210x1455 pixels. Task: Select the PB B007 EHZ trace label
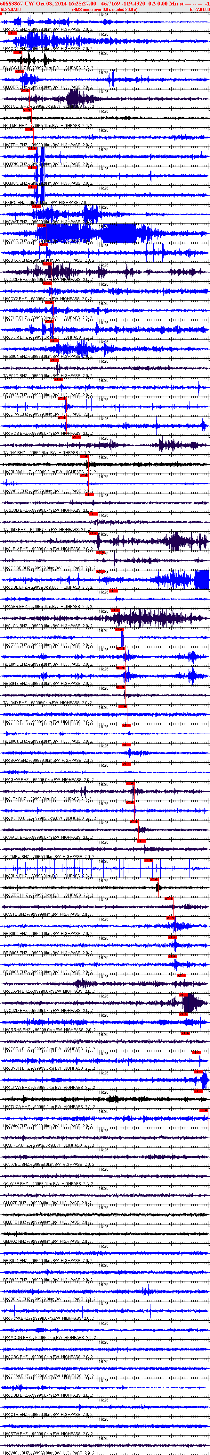(x=49, y=971)
